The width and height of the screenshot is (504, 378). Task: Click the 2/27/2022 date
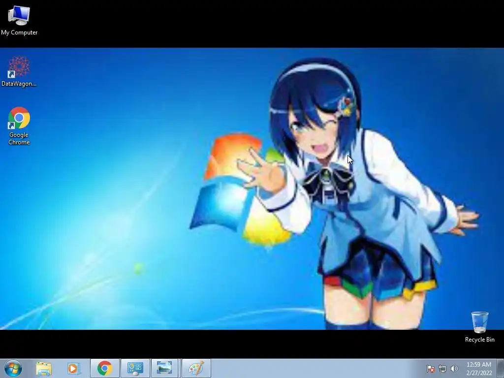pyautogui.click(x=479, y=373)
